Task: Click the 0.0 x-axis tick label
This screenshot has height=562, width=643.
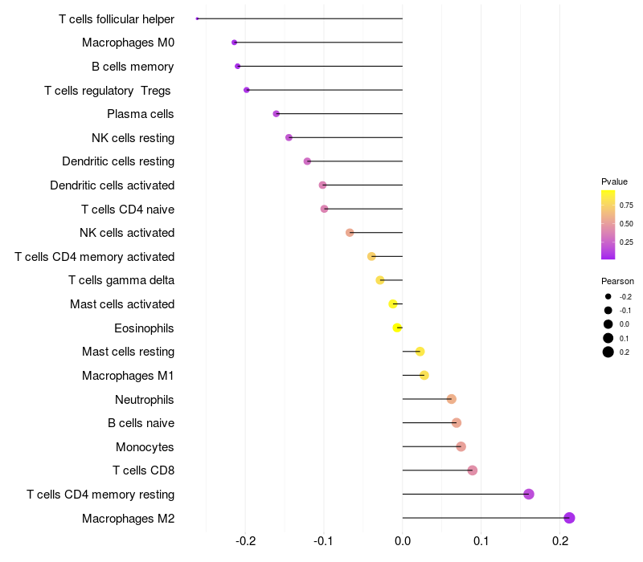Action: pos(403,541)
